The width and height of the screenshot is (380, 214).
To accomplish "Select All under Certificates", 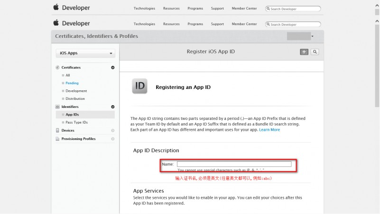I will pyautogui.click(x=68, y=75).
